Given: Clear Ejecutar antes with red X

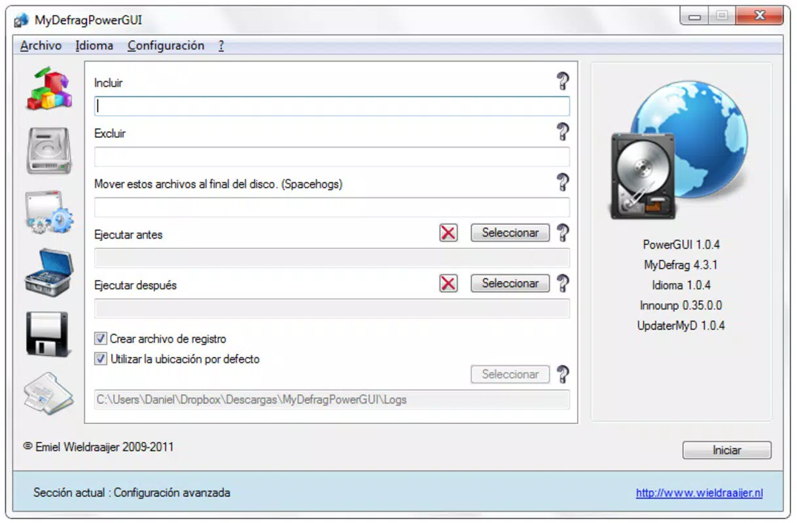Looking at the screenshot, I should (448, 233).
